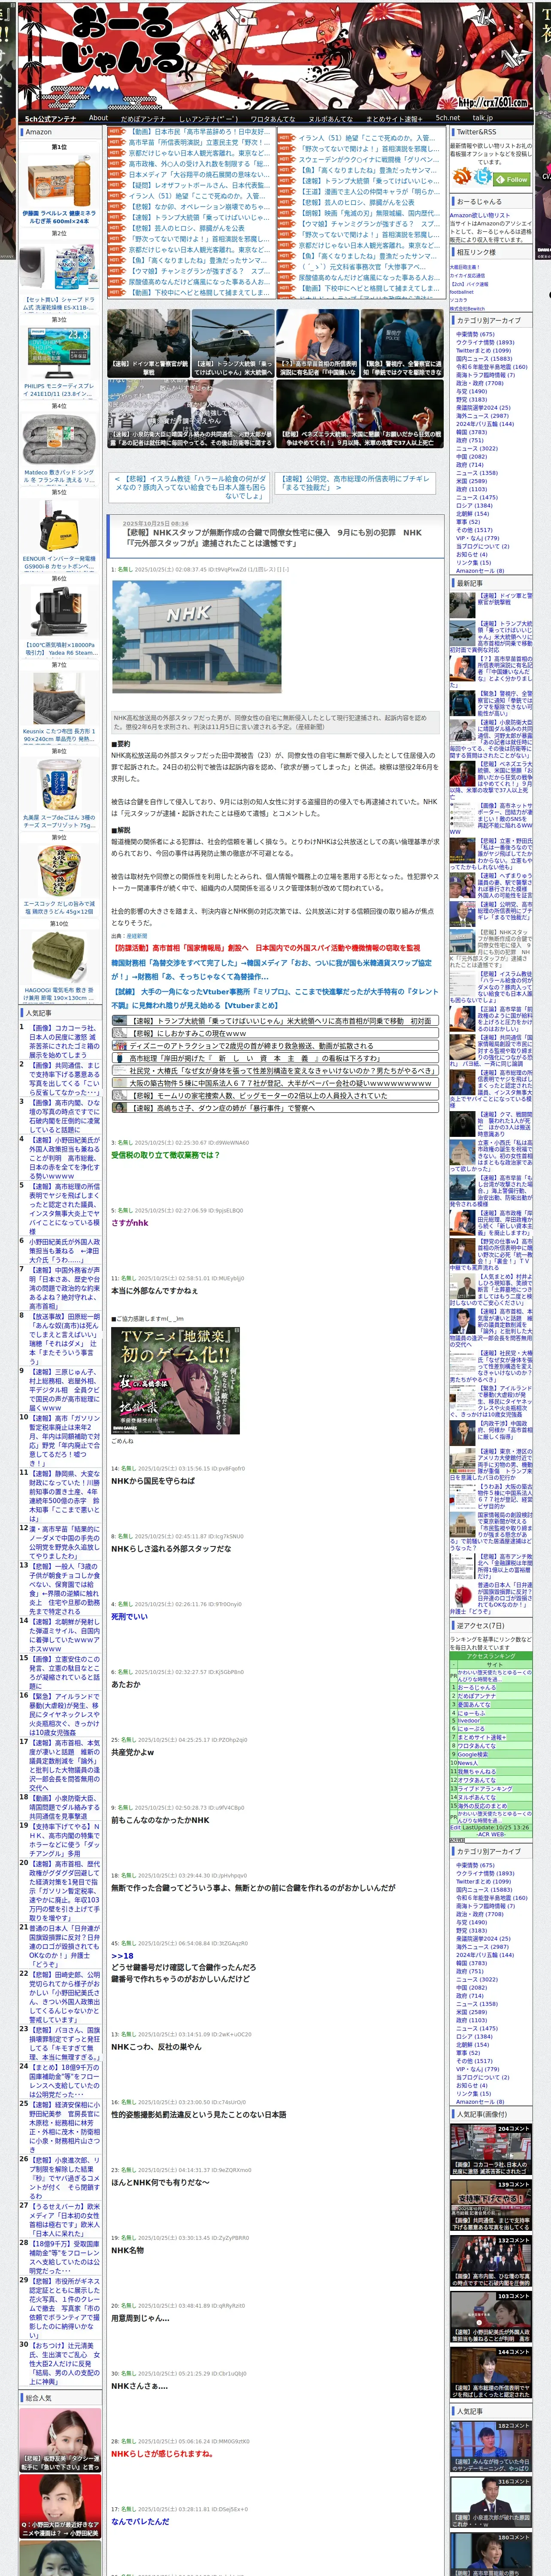The height and width of the screenshot is (2576, 551).
Task: Open まとめサイト速報+ in the navigation bar
Action: pyautogui.click(x=393, y=118)
